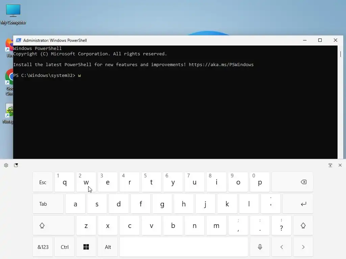The height and width of the screenshot is (259, 346).
Task: Tap the Alt key
Action: [x=108, y=247]
